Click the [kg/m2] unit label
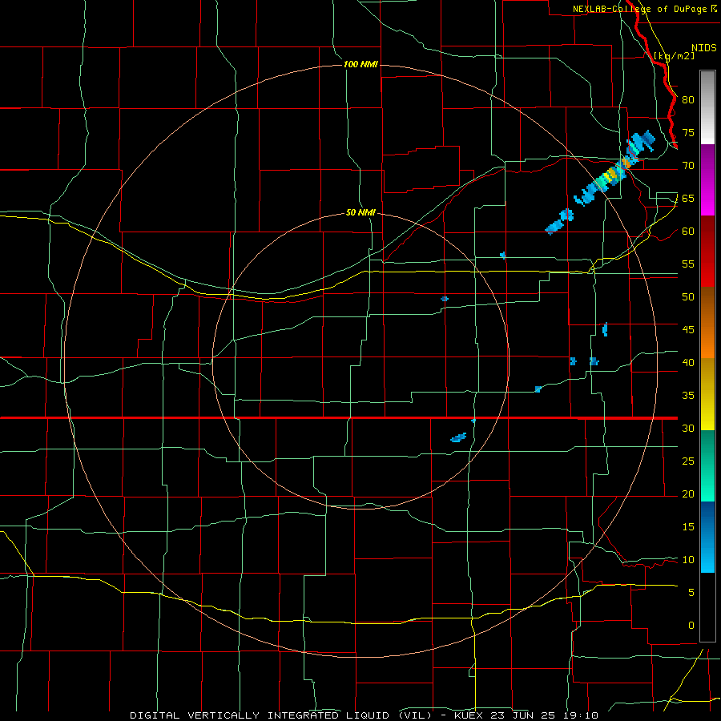Screen dimensions: 721x721 point(674,56)
